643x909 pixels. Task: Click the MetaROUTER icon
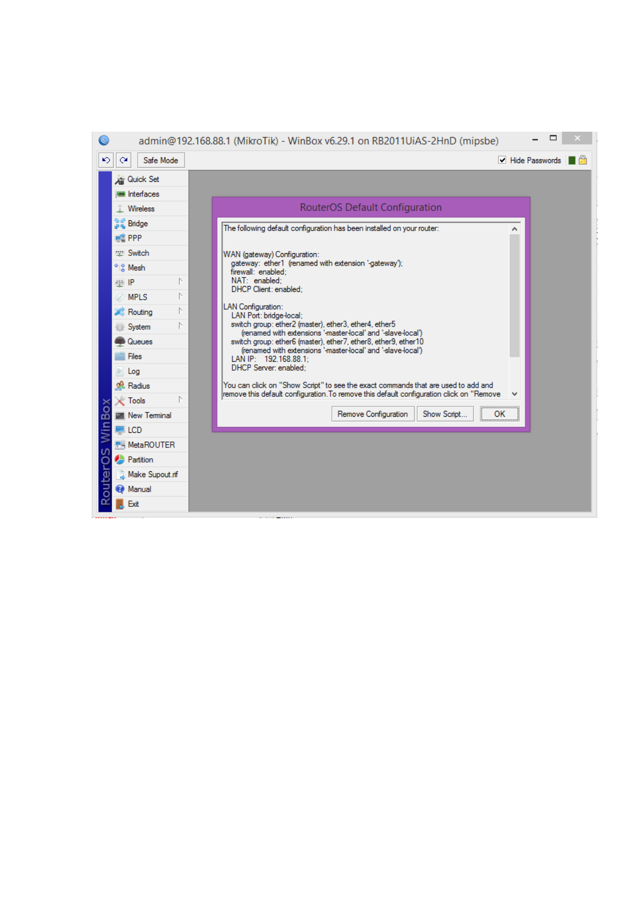[120, 445]
